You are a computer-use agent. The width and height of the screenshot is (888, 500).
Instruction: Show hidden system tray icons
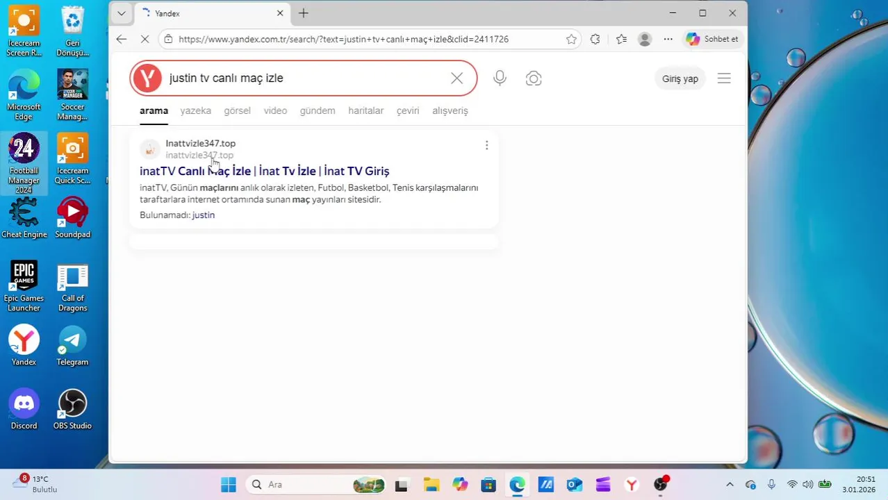coord(730,485)
